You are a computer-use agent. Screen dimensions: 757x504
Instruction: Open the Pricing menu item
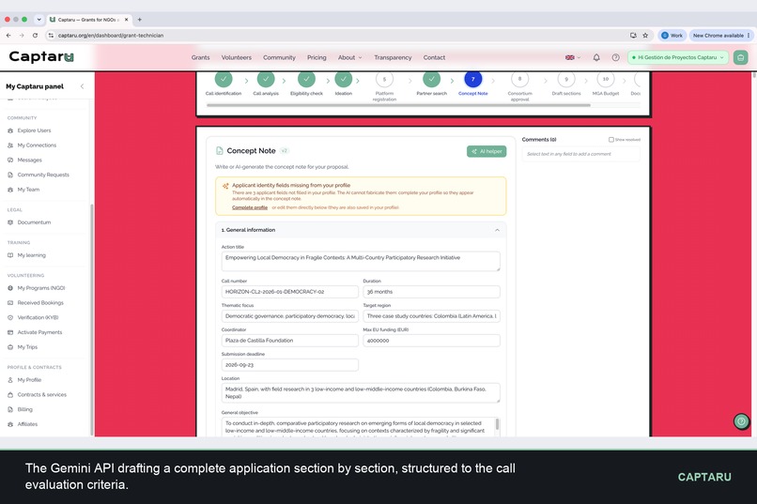(317, 57)
